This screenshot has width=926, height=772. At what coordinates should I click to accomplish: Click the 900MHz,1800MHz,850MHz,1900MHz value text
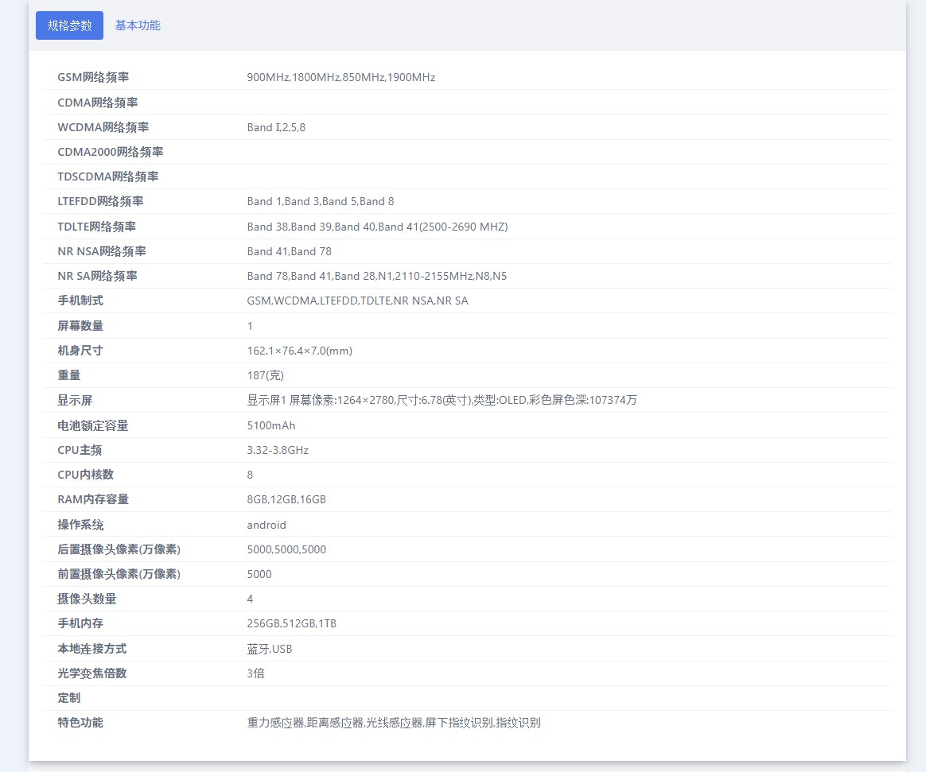tap(340, 77)
